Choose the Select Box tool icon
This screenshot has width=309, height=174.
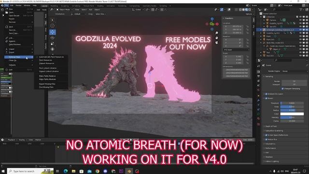pyautogui.click(x=53, y=20)
